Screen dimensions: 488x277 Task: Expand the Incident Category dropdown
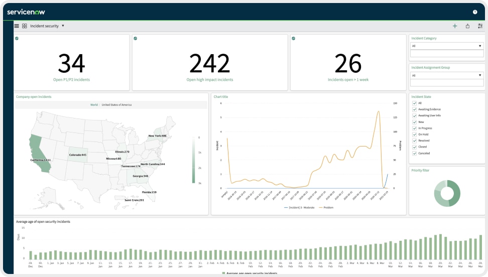click(x=447, y=46)
